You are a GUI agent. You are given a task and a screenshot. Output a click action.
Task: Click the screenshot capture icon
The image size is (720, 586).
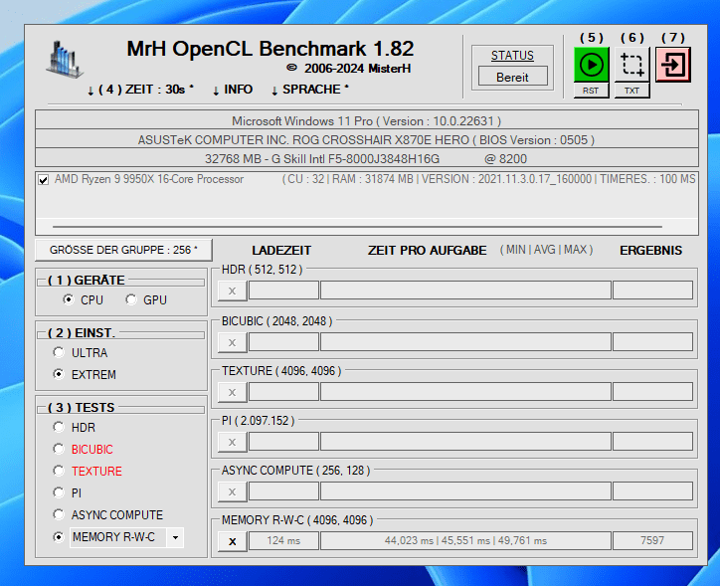pyautogui.click(x=631, y=65)
